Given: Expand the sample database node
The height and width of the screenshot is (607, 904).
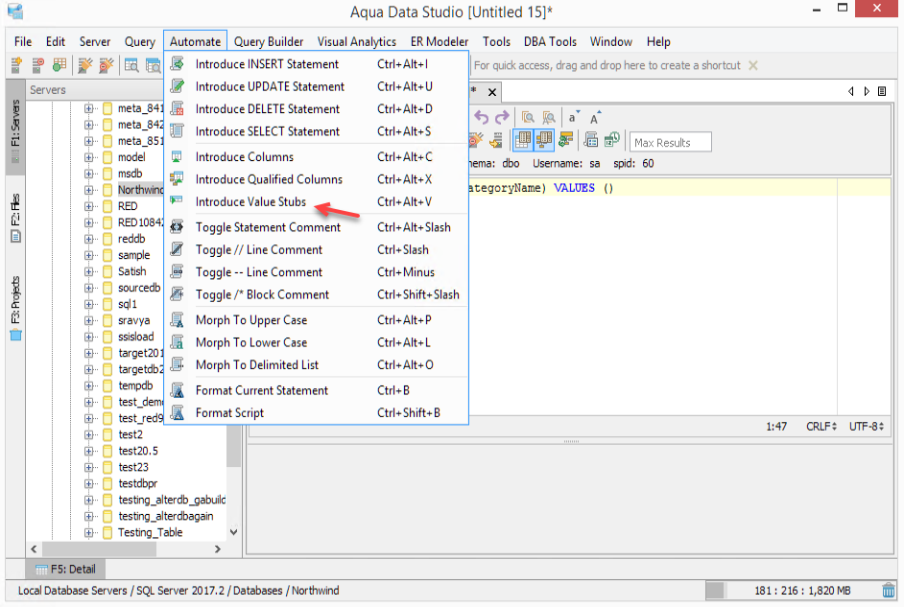Looking at the screenshot, I should [89, 255].
